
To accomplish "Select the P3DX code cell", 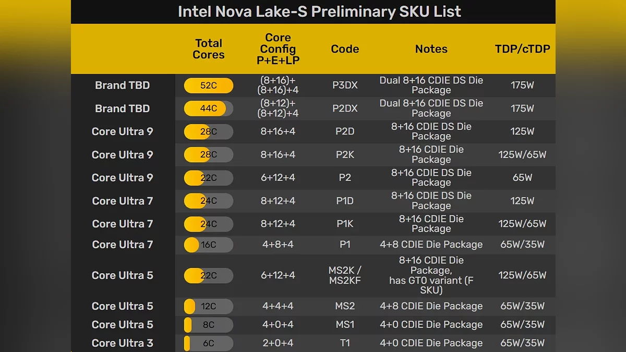I will (x=345, y=86).
